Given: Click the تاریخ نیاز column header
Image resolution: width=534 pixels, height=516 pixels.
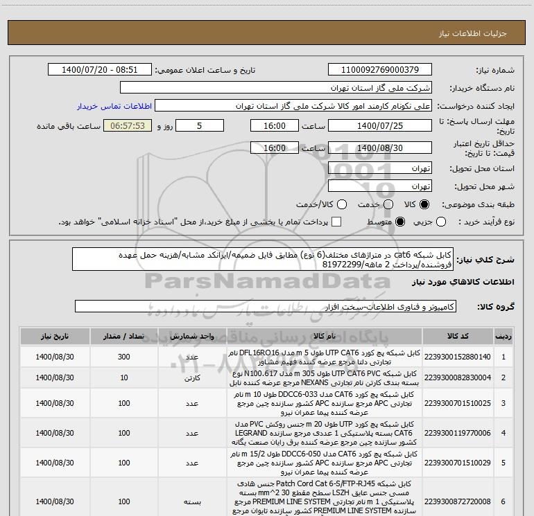Looking at the screenshot, I should click(55, 336).
